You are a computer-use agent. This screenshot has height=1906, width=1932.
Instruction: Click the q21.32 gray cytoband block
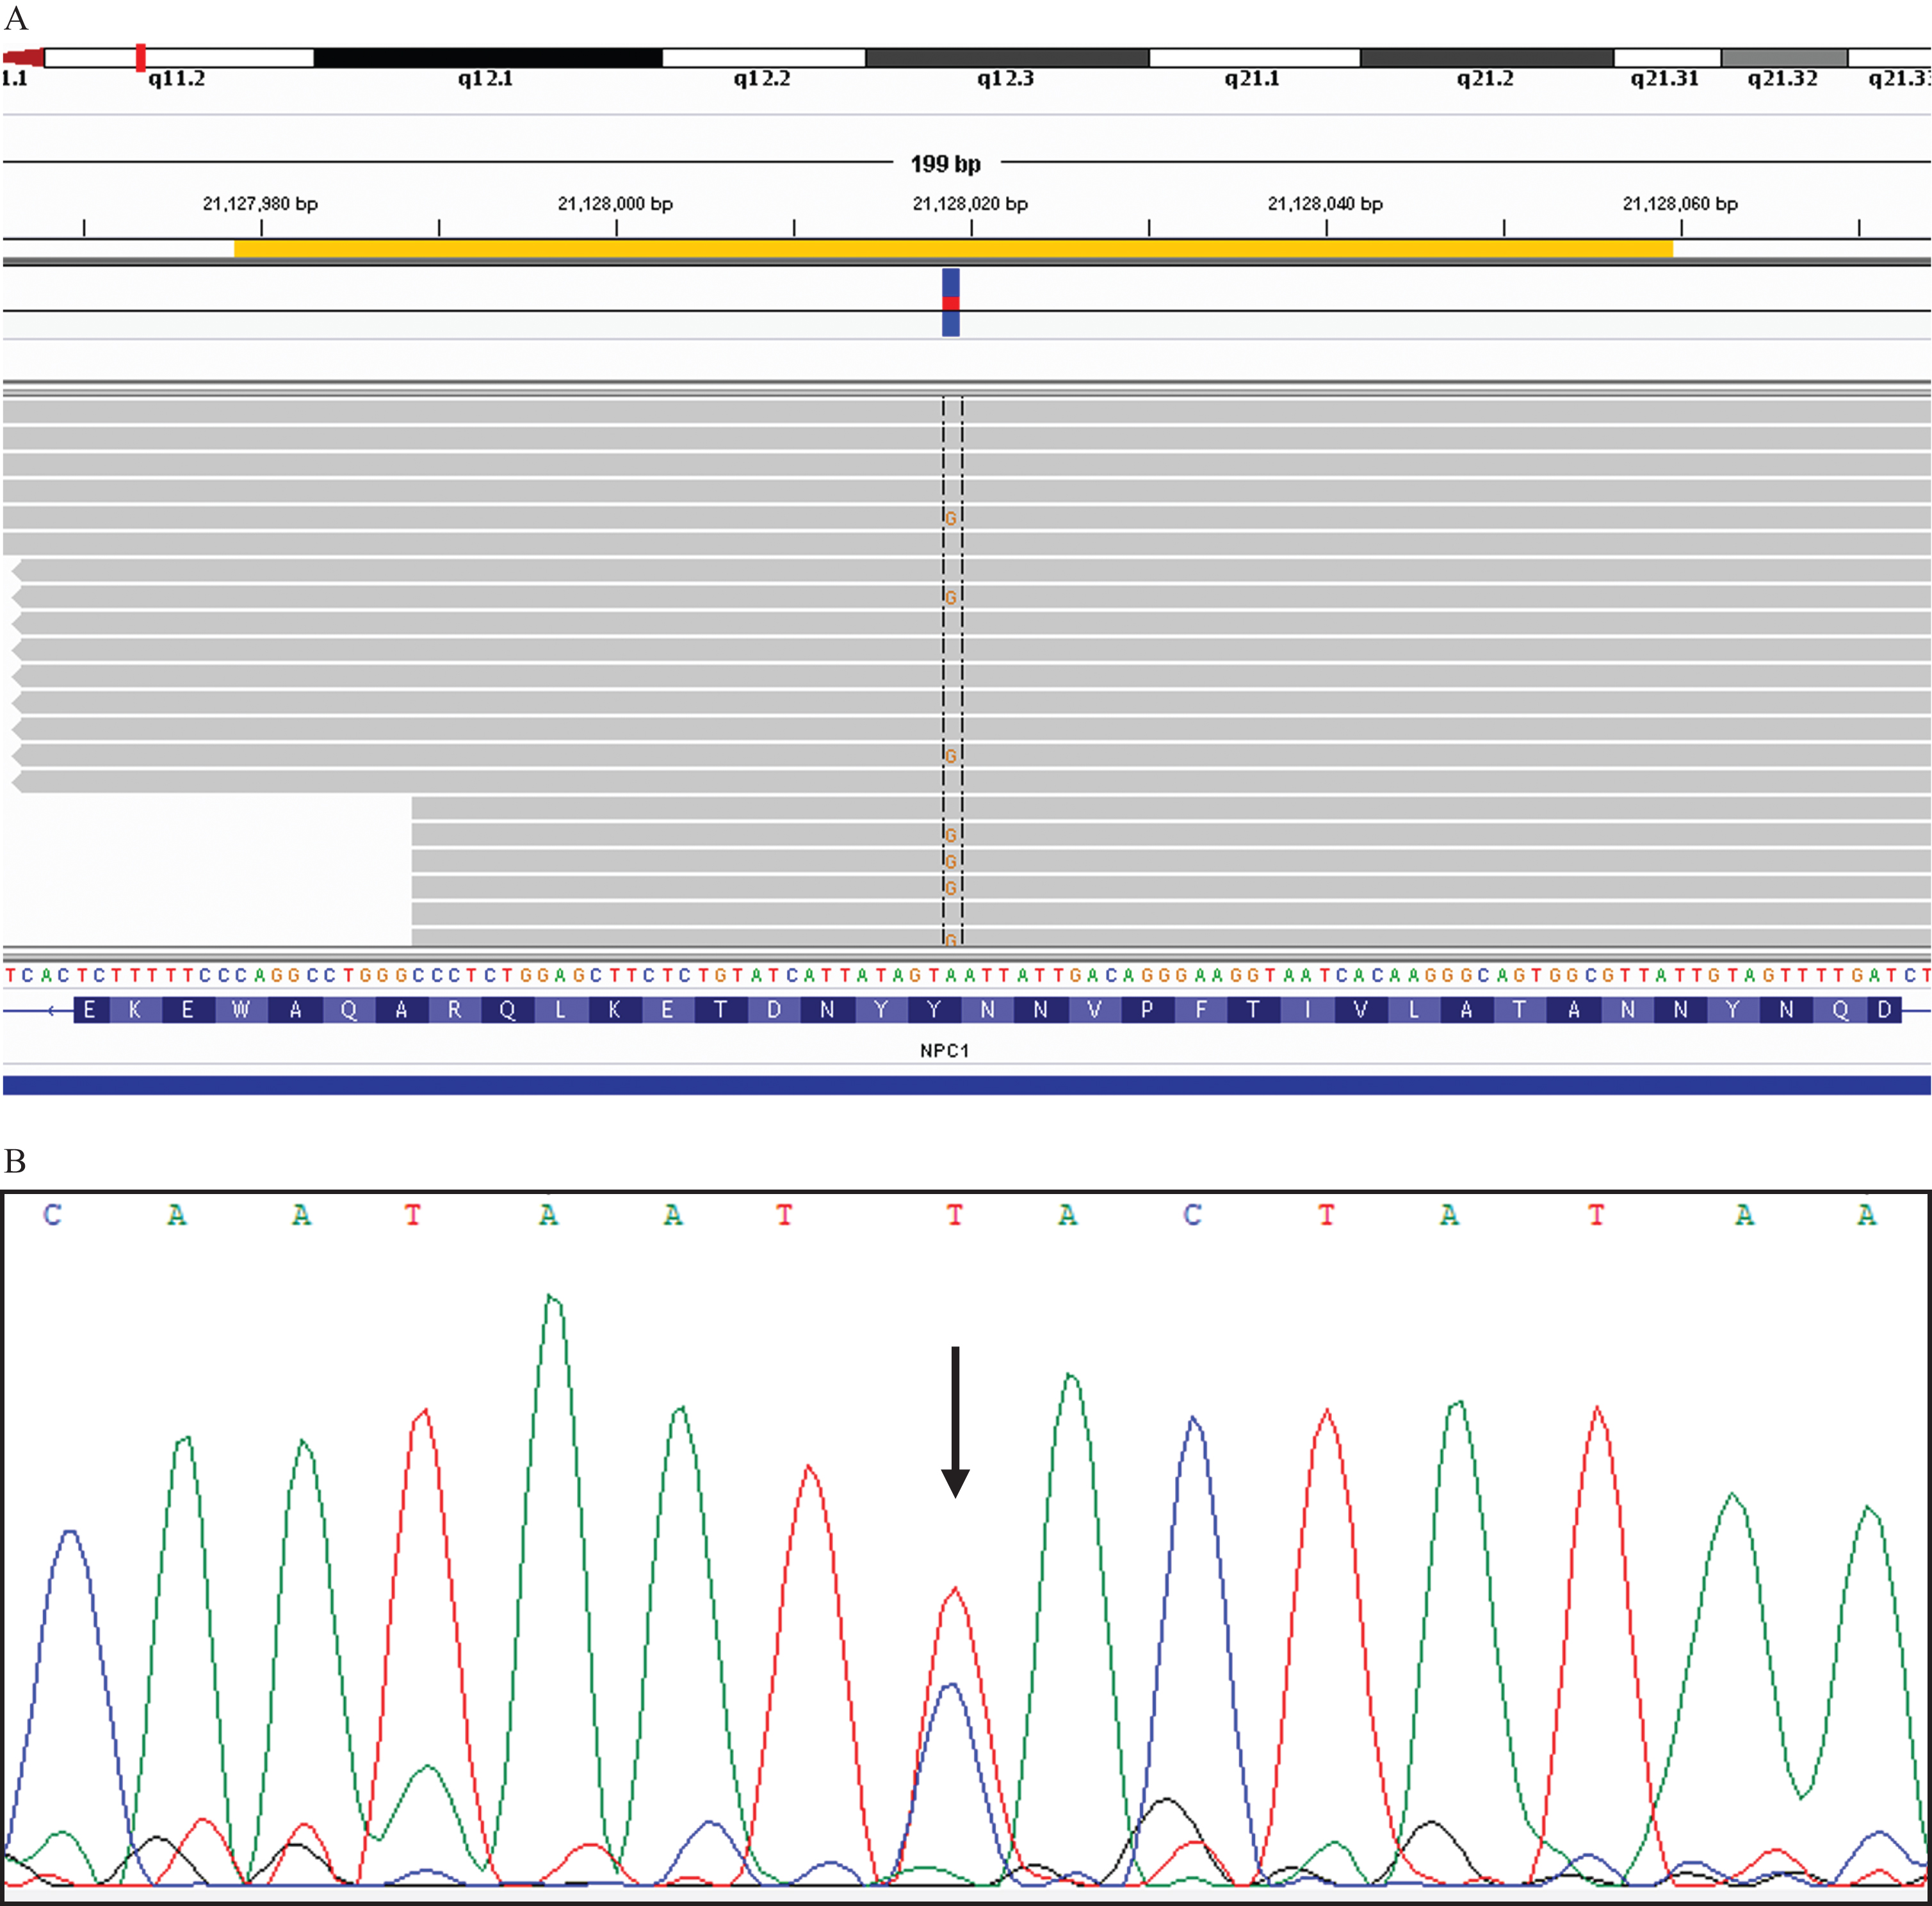click(1784, 58)
